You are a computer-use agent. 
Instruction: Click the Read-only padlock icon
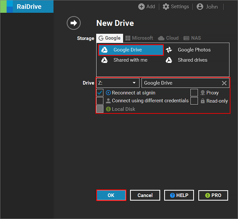pyautogui.click(x=203, y=101)
